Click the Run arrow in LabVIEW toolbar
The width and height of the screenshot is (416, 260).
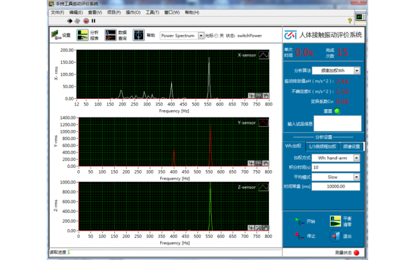click(x=70, y=21)
